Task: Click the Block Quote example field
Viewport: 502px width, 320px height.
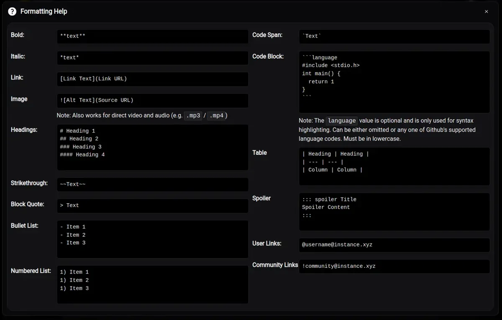Action: click(153, 206)
